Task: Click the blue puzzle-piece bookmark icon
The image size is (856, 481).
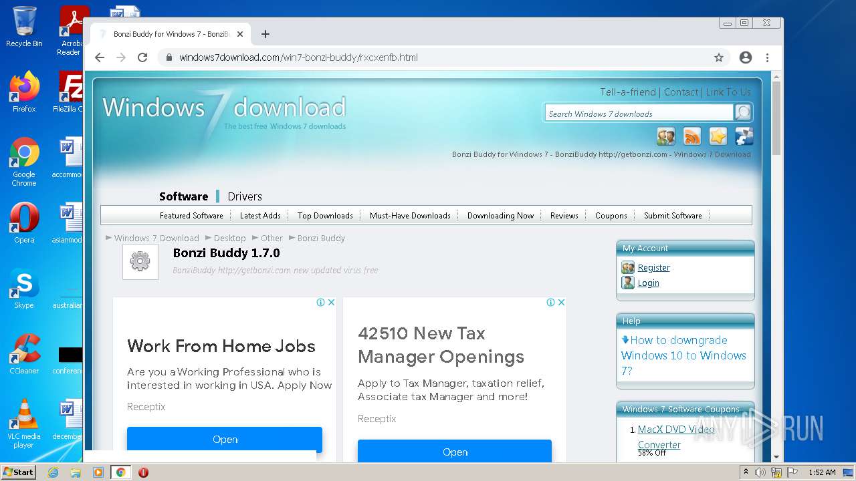Action: [x=744, y=136]
